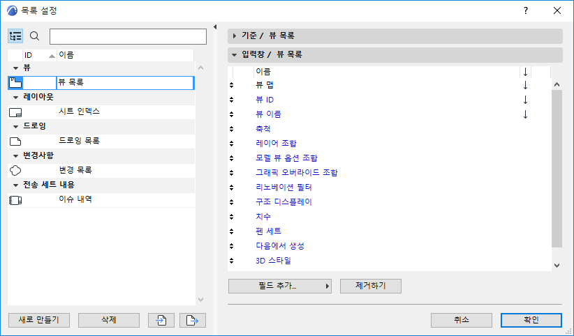The width and height of the screenshot is (574, 336).
Task: Select the 뷰 목록 view icon
Action: coord(15,83)
